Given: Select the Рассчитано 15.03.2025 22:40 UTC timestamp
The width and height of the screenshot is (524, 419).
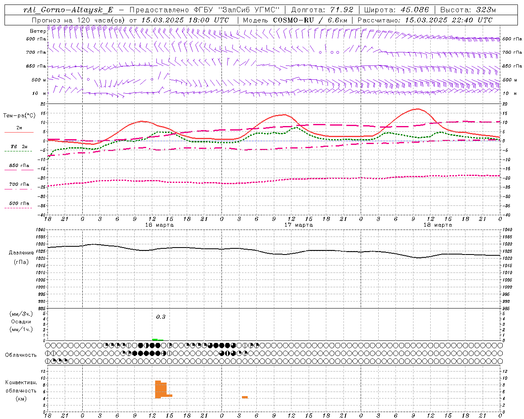Looking at the screenshot, I should point(425,20).
